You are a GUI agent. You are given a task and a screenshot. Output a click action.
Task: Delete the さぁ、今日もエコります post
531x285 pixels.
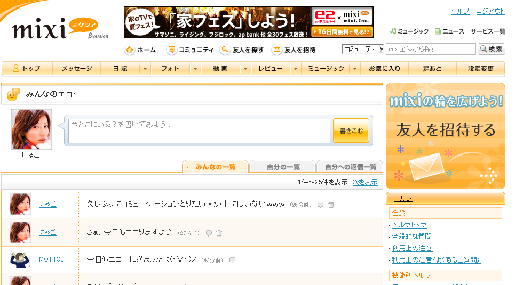[x=219, y=233]
